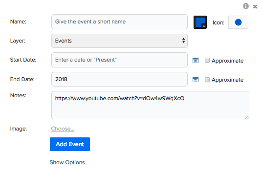Open the Layer dropdown showing Events
Screen dimensions: 263x176
click(x=119, y=41)
